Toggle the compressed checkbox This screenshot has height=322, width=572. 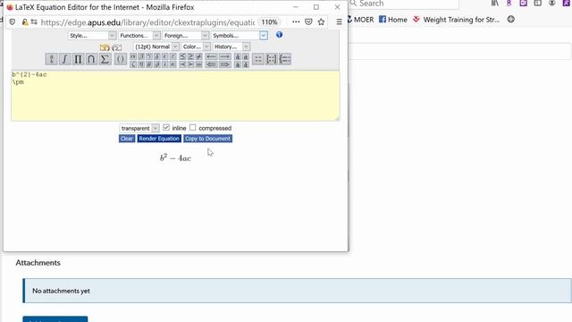(193, 127)
